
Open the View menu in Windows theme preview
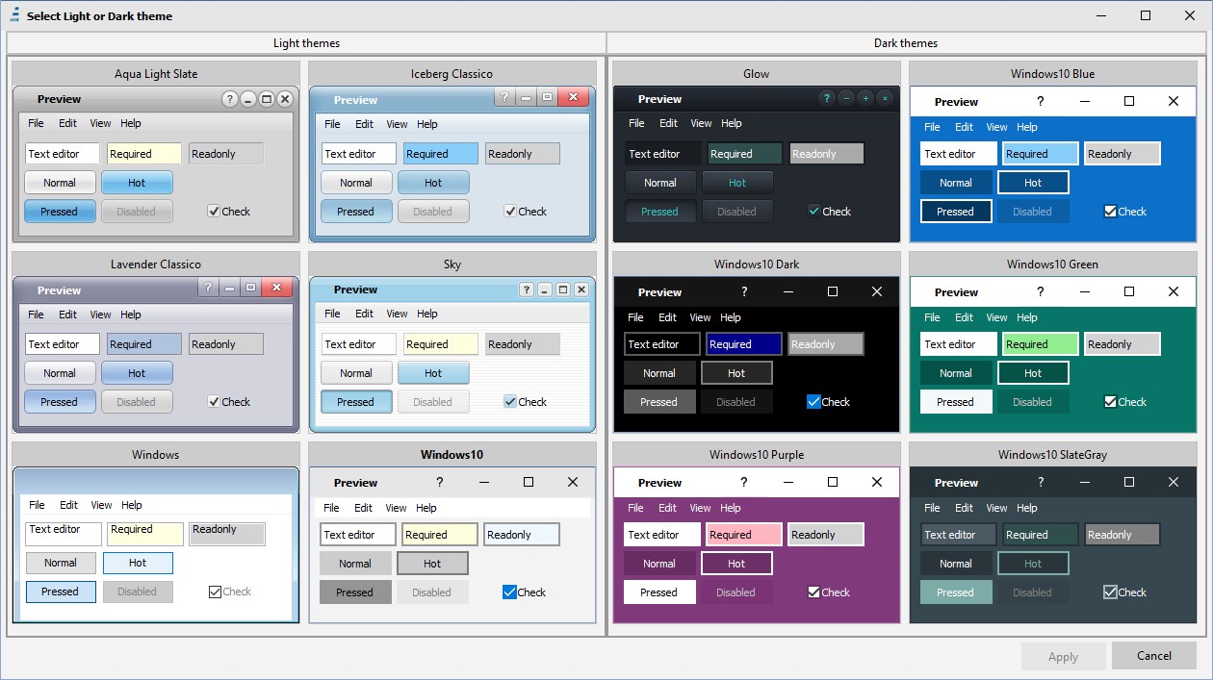[101, 505]
